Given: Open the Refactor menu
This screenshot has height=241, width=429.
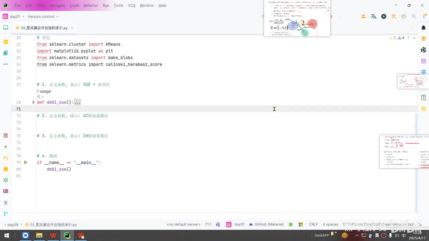Looking at the screenshot, I should point(91,5).
